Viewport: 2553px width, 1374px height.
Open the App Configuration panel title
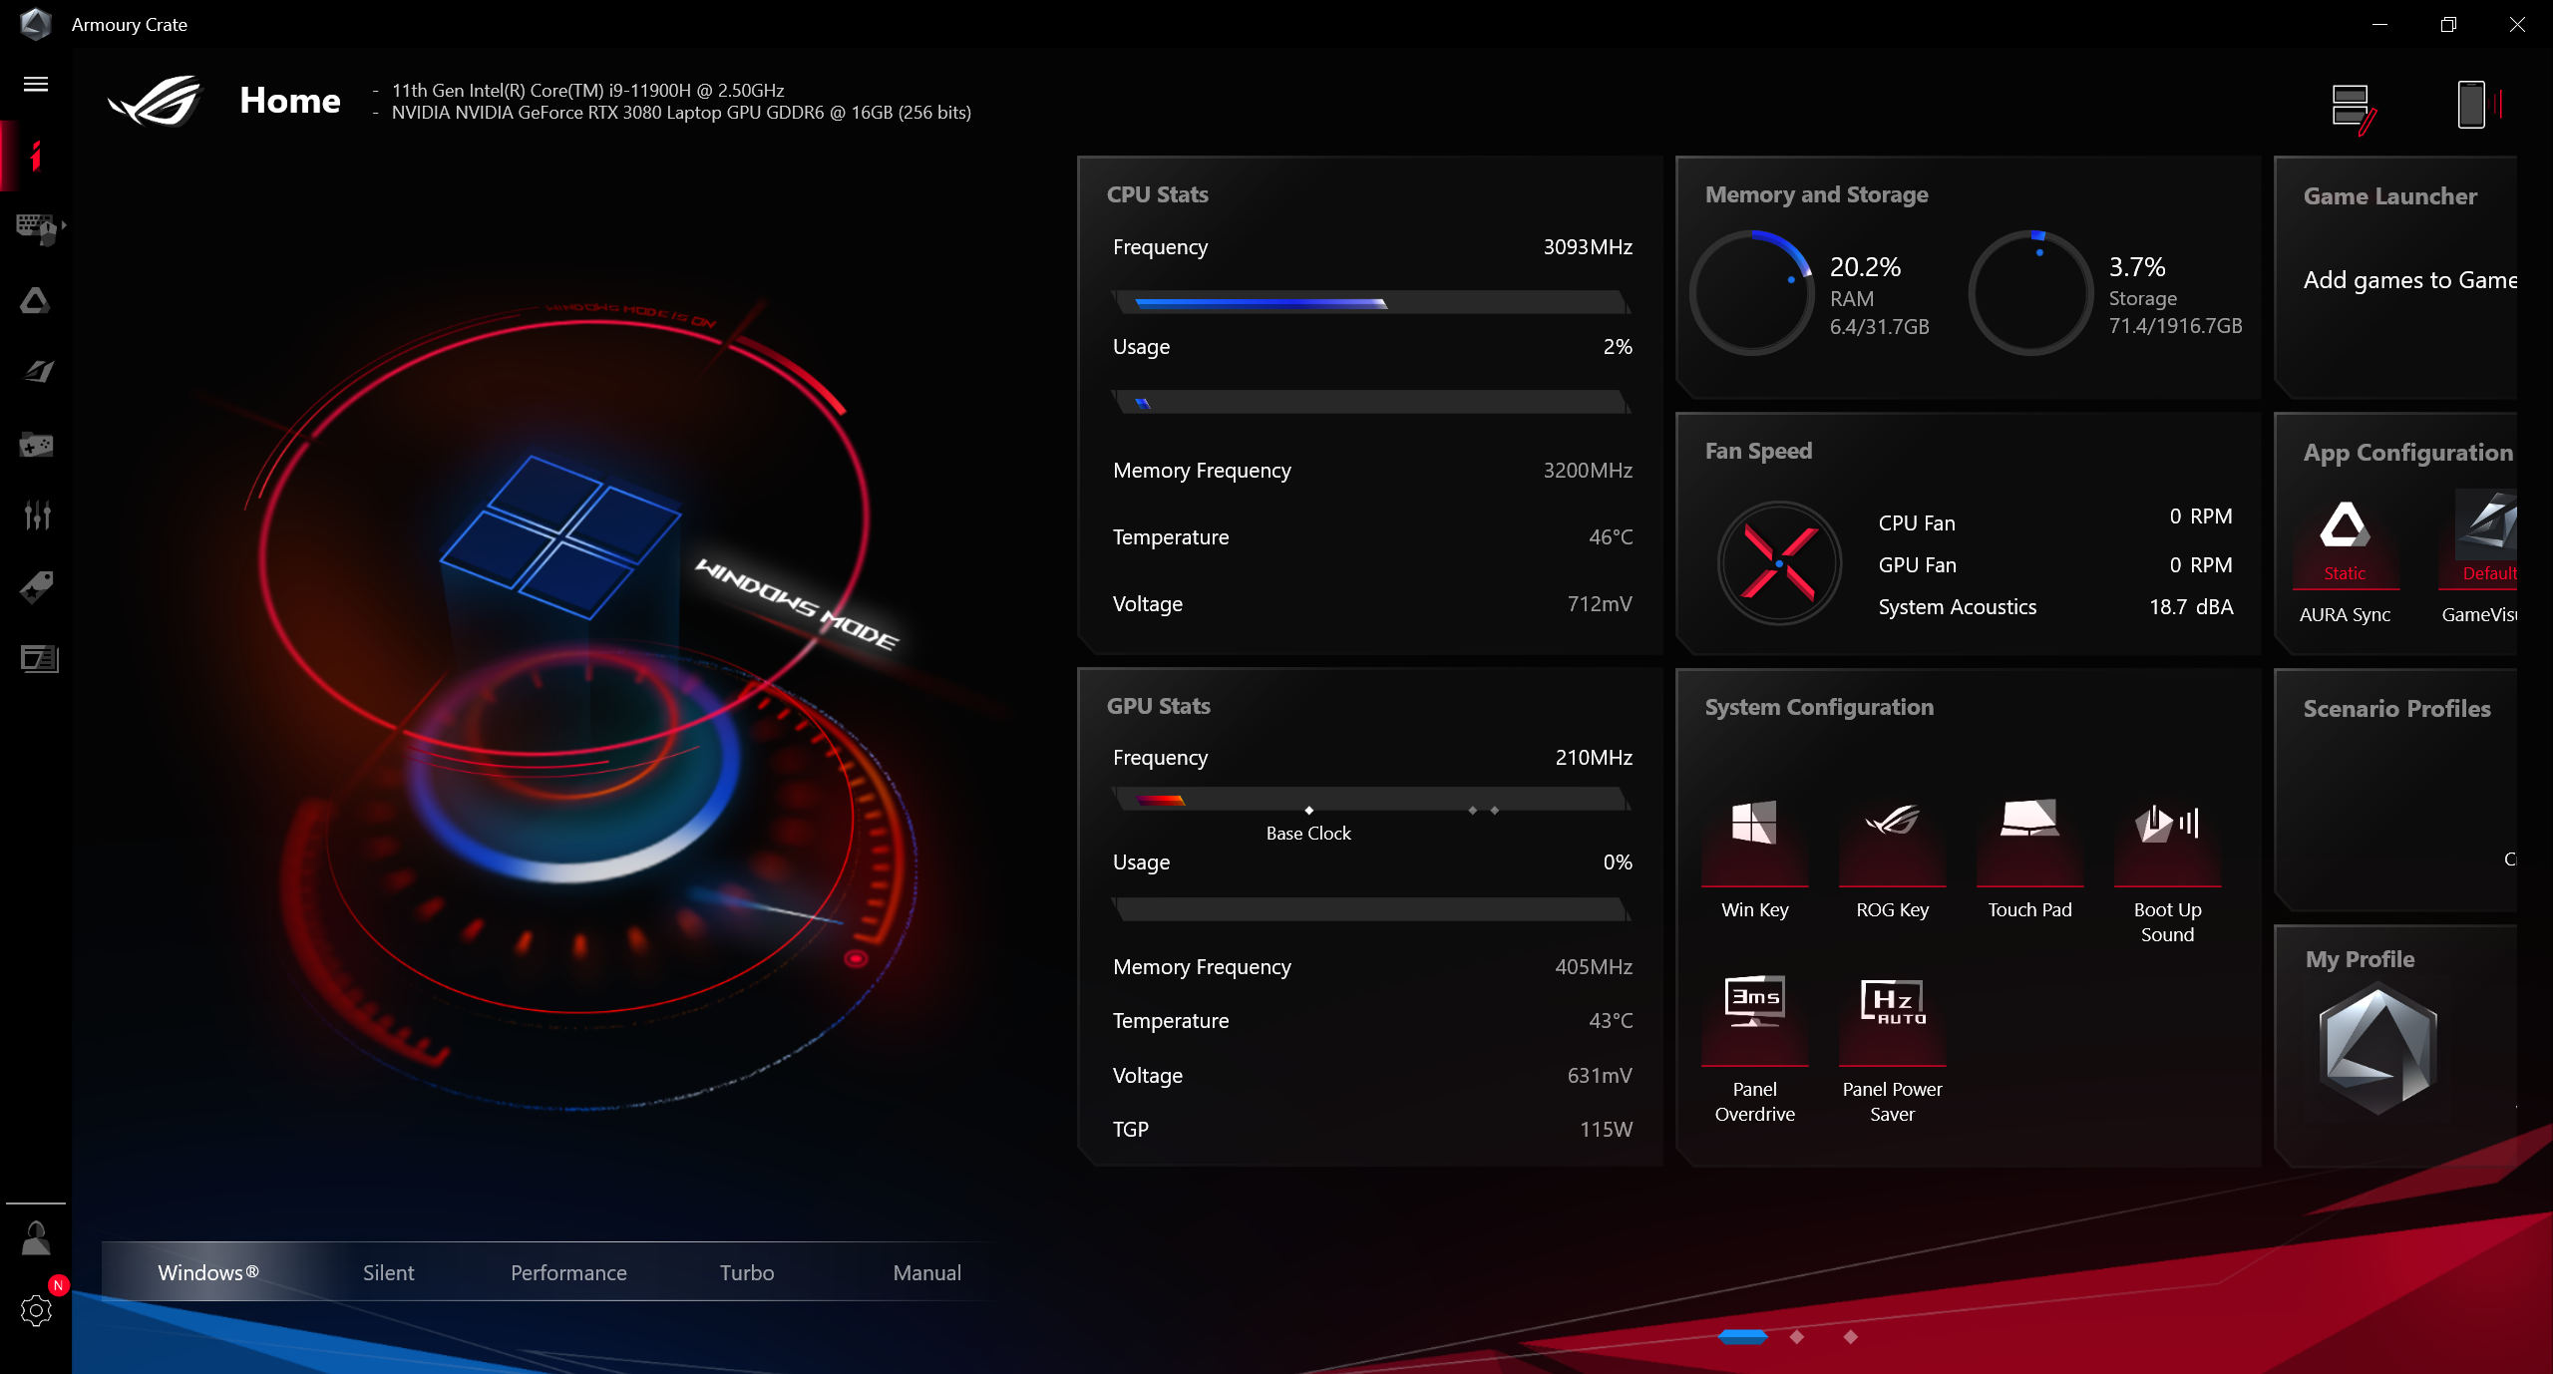pyautogui.click(x=2408, y=453)
